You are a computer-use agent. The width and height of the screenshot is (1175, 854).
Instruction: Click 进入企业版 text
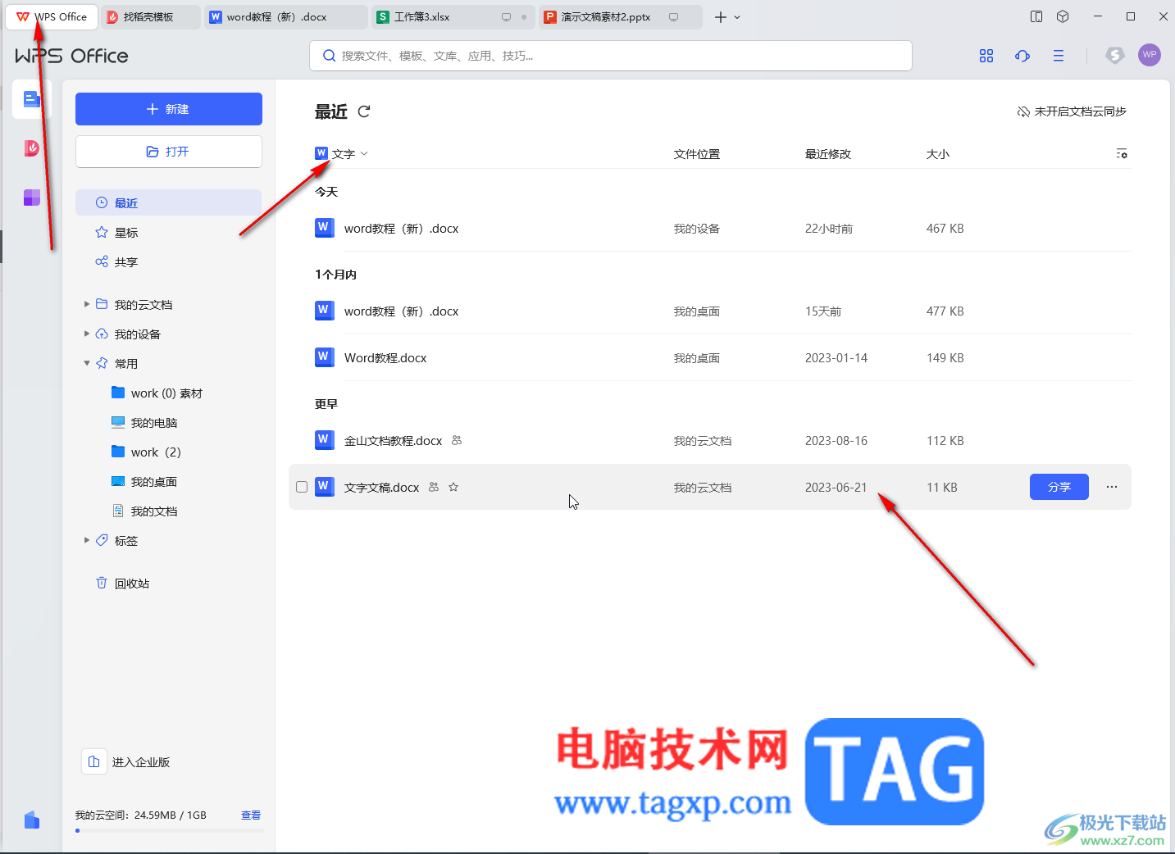click(x=141, y=762)
